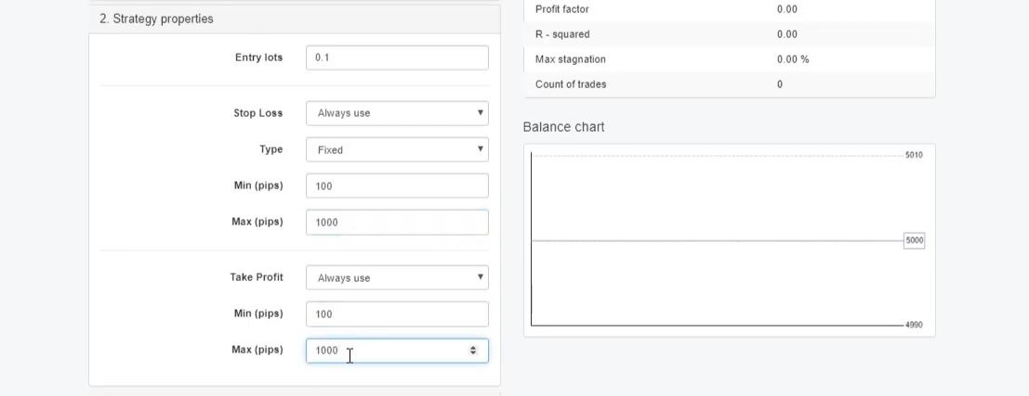Click the 4990 axis label on chart
The image size is (1029, 396).
[x=914, y=326]
